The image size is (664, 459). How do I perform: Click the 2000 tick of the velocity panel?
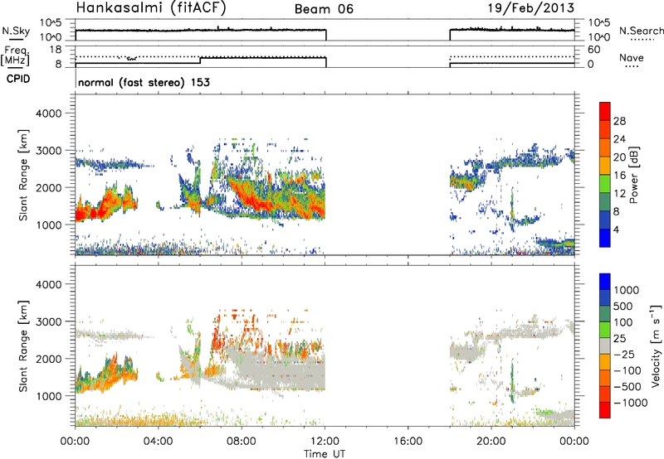(x=49, y=359)
